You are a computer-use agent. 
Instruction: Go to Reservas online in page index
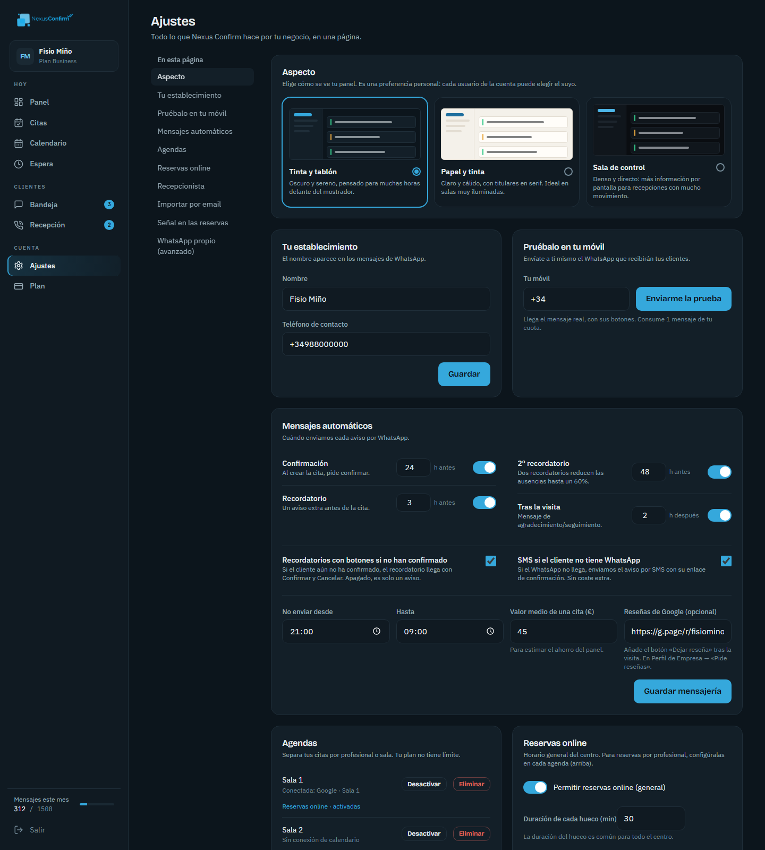click(184, 168)
